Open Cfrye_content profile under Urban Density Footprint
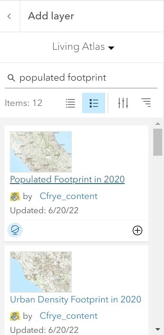 (x=69, y=316)
